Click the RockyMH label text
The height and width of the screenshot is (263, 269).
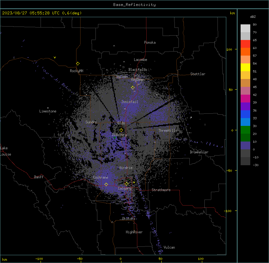(76, 71)
